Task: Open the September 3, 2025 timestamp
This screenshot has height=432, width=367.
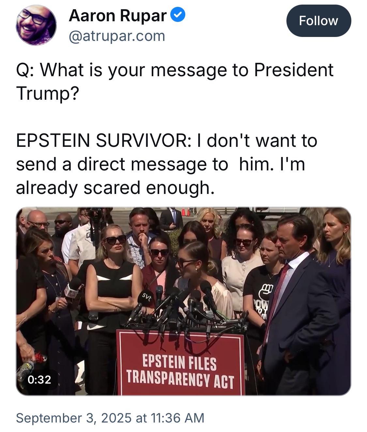Action: coord(110,418)
